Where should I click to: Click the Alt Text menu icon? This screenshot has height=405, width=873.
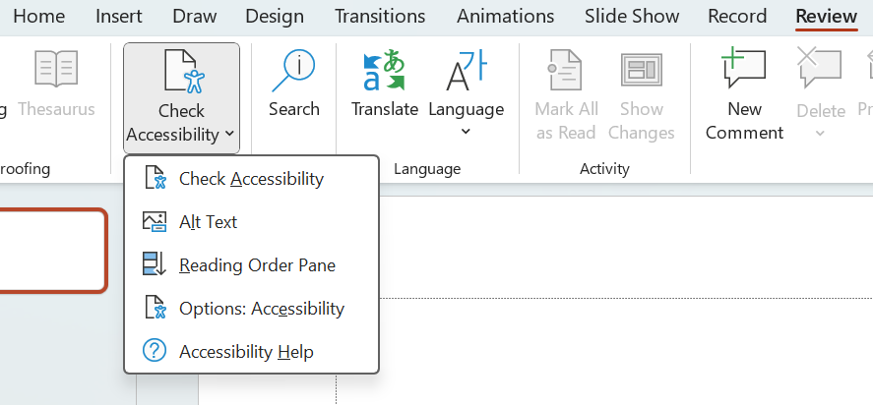coord(155,222)
